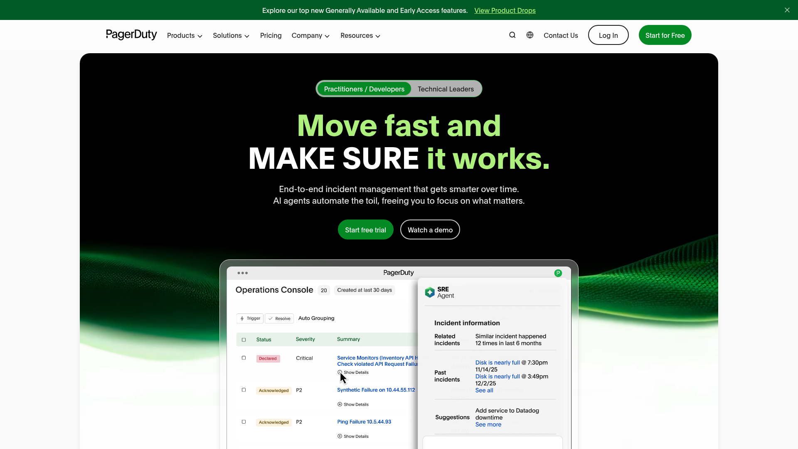Follow the View Product Drops link
Viewport: 798px width, 449px height.
(505, 10)
